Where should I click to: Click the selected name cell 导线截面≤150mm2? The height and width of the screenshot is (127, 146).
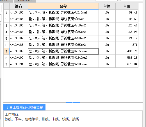63,51
